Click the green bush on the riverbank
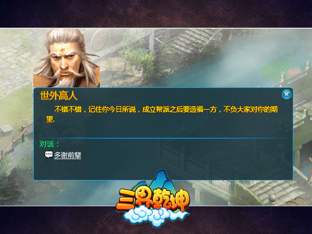 [139, 60]
